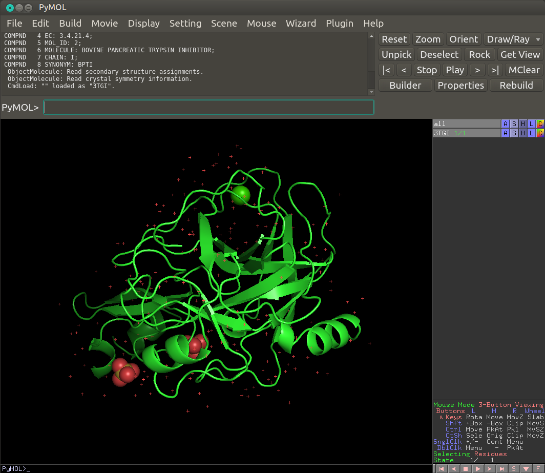Open the Setting menu
This screenshot has width=545, height=473.
(185, 23)
